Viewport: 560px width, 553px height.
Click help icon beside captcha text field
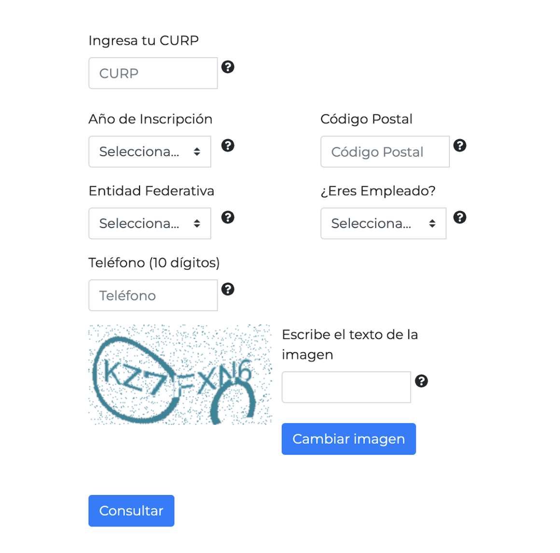click(421, 381)
